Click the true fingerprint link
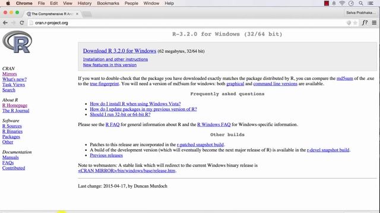This screenshot has height=213, width=380. pos(104,83)
